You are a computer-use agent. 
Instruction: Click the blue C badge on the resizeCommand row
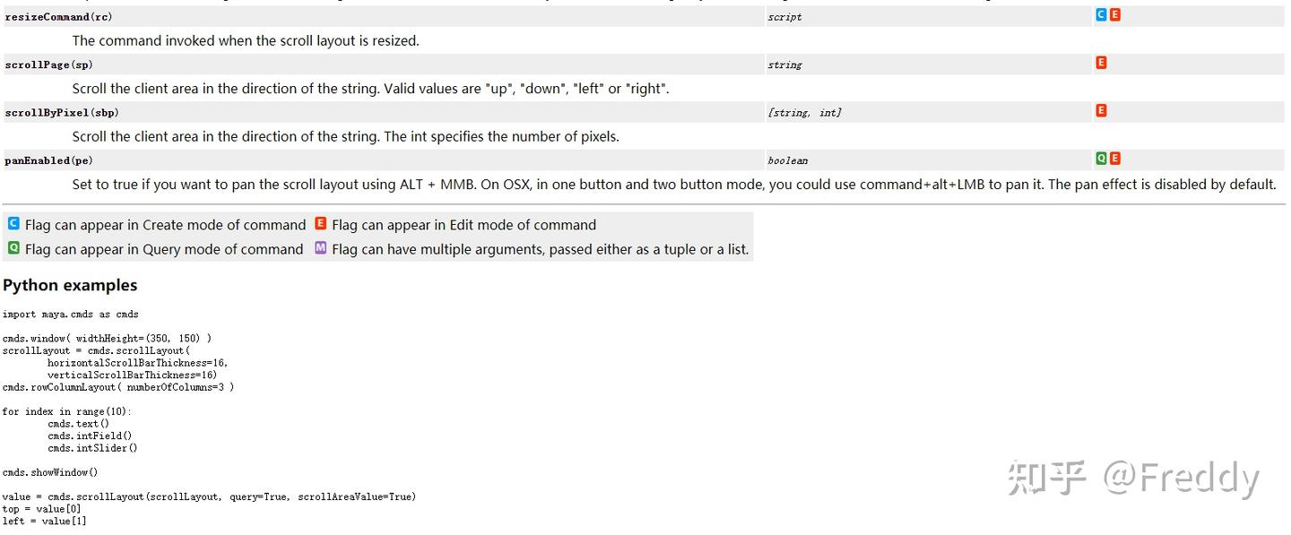(1101, 15)
